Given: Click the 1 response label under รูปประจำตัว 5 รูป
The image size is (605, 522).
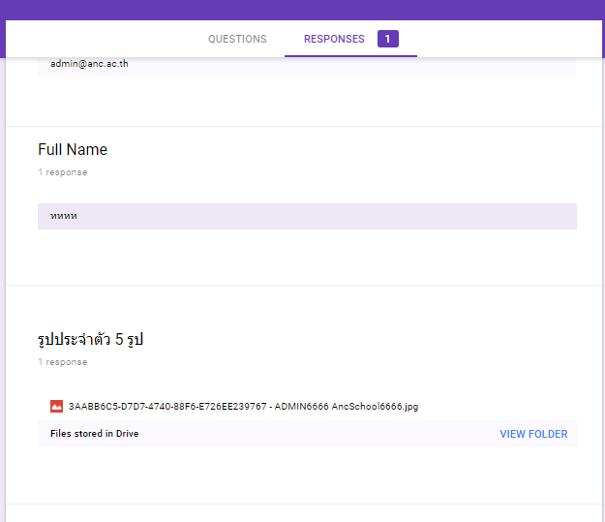Looking at the screenshot, I should coord(63,362).
